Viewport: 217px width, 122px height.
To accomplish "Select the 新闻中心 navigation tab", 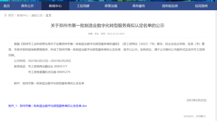I will click(x=55, y=6).
